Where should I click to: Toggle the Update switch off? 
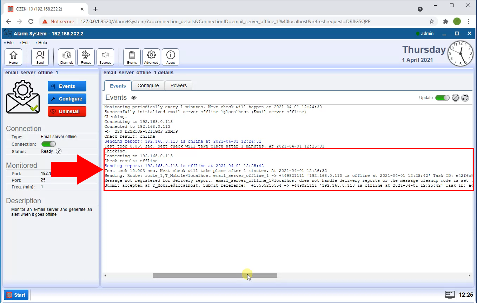442,98
